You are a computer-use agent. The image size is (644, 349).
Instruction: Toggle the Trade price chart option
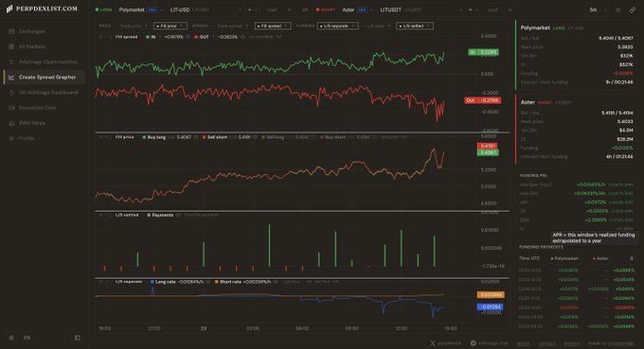point(132,26)
